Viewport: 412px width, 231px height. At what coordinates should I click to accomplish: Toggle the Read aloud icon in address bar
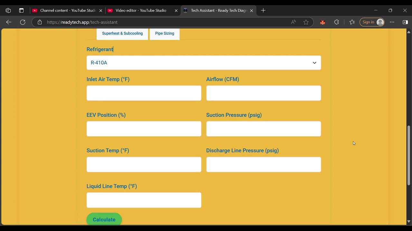(293, 22)
